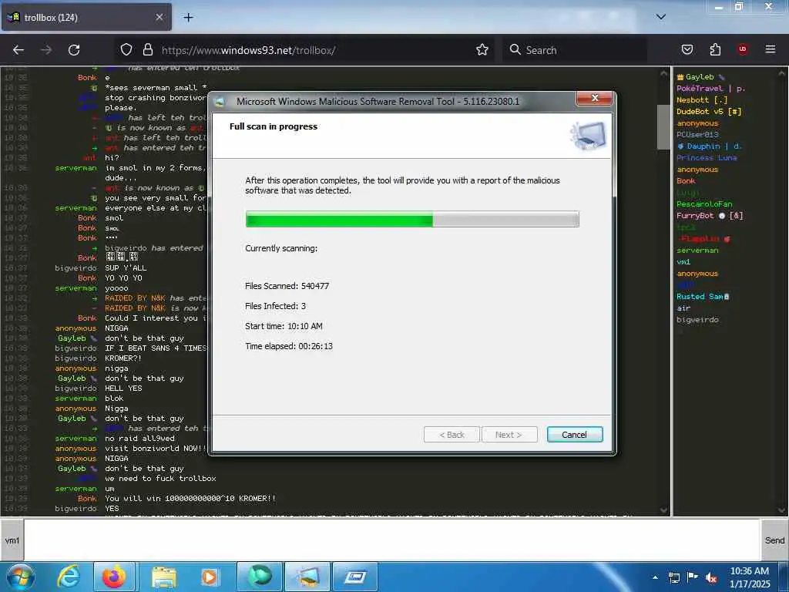Screen dimensions: 789x592
Task: Select PCUser813 in the user list
Action: 697,134
